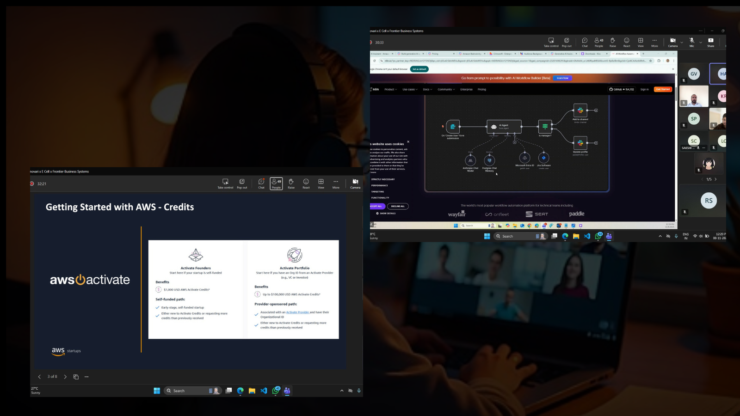Click Take control in the AWS slide meeting
The height and width of the screenshot is (416, 740).
(x=225, y=184)
